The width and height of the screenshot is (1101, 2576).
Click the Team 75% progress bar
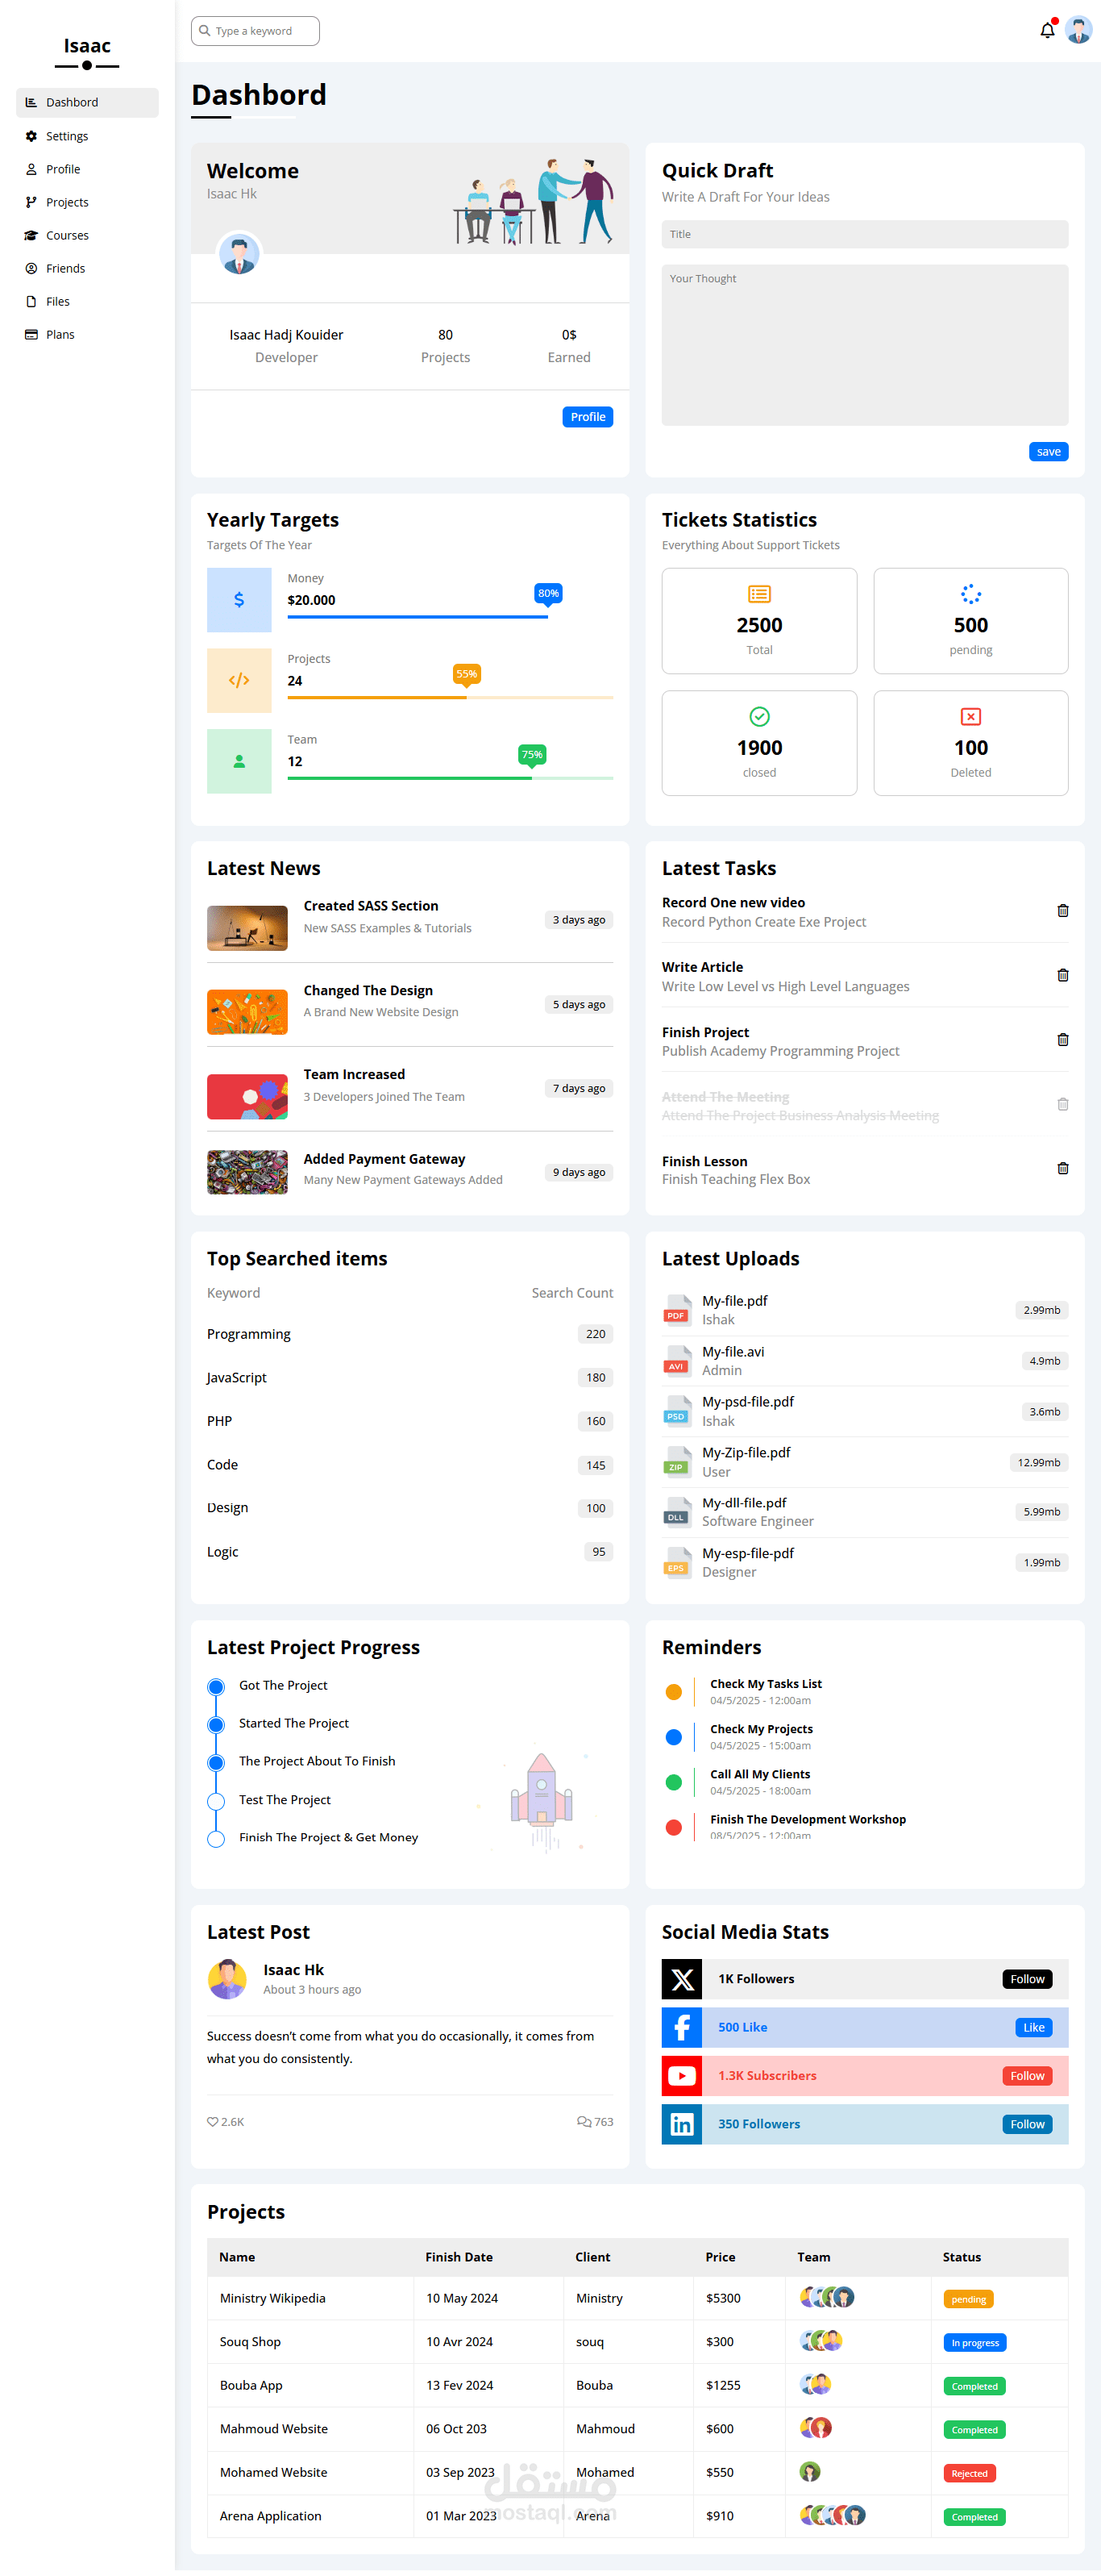[x=450, y=778]
